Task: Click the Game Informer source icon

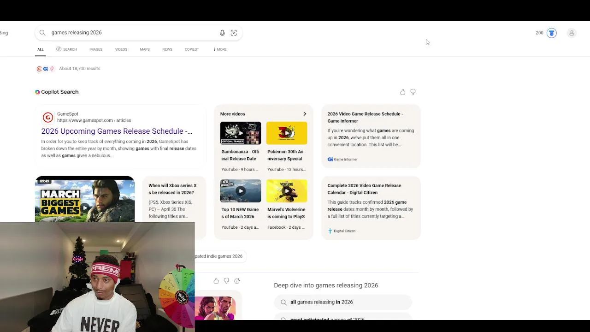Action: [330, 159]
